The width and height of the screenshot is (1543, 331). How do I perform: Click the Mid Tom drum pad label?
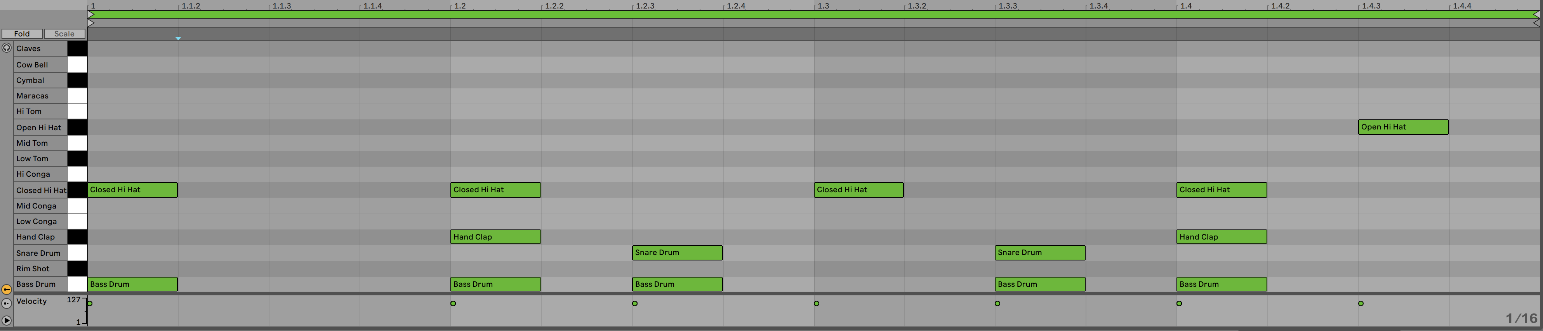coord(32,143)
